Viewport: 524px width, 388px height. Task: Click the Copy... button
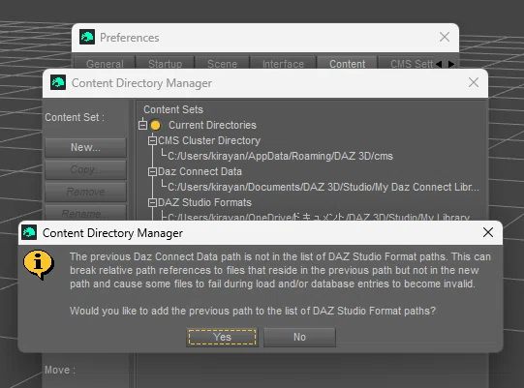[85, 169]
